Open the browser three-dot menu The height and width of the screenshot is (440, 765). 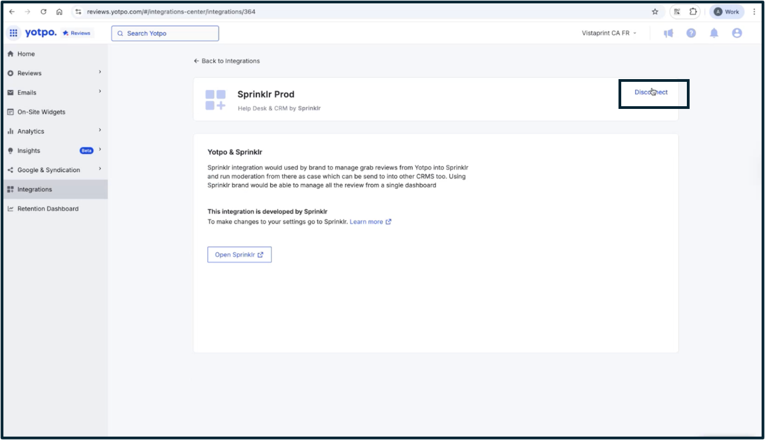tap(754, 11)
